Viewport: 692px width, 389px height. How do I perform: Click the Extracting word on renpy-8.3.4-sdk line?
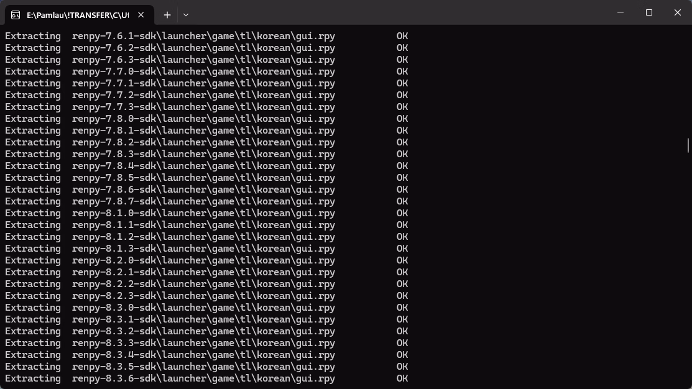(x=33, y=355)
